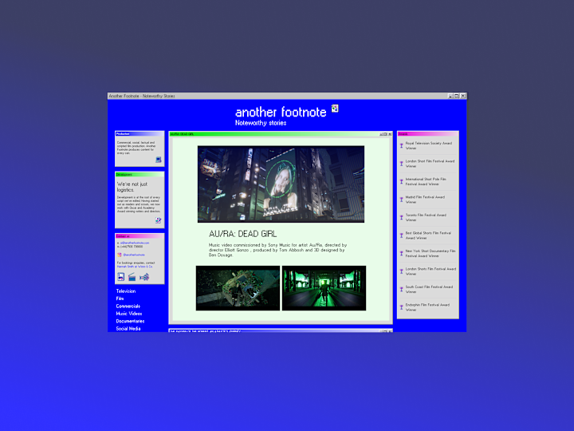Click the Royal Television Society Award Winner text
The width and height of the screenshot is (574, 431).
pos(429,146)
